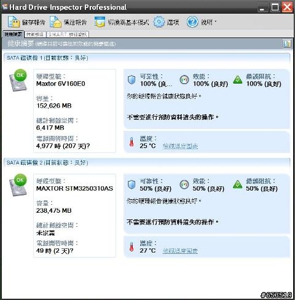Click the reliability shield icon for disk 2
The height and width of the screenshot is (300, 295).
[132, 184]
